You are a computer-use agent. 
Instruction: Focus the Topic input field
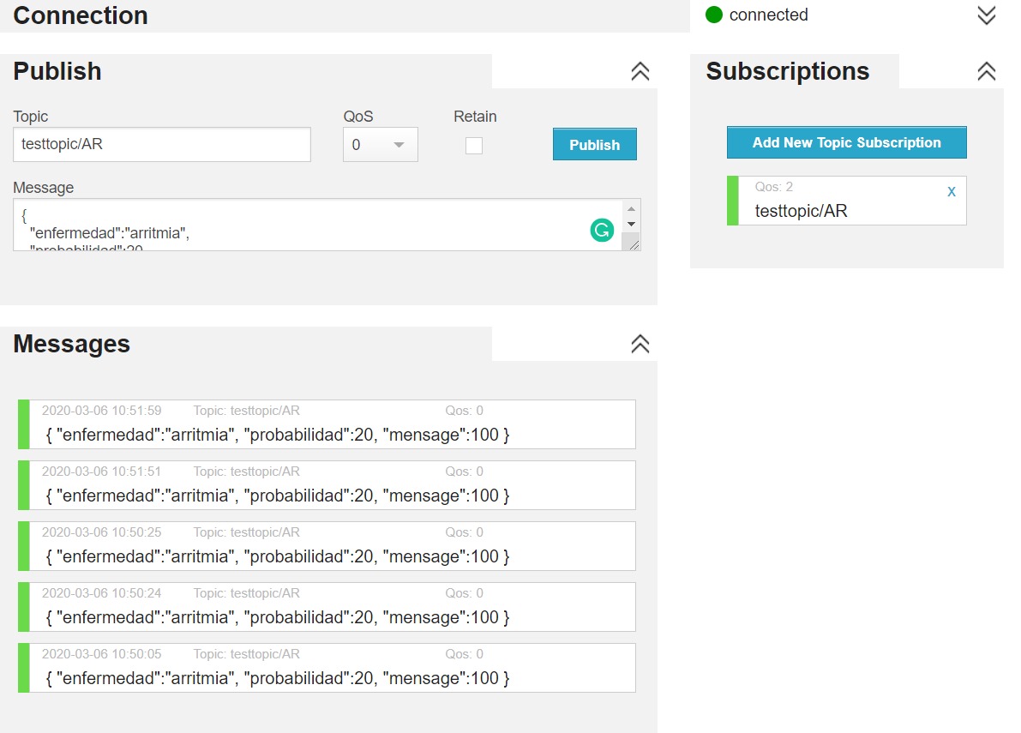(x=162, y=144)
